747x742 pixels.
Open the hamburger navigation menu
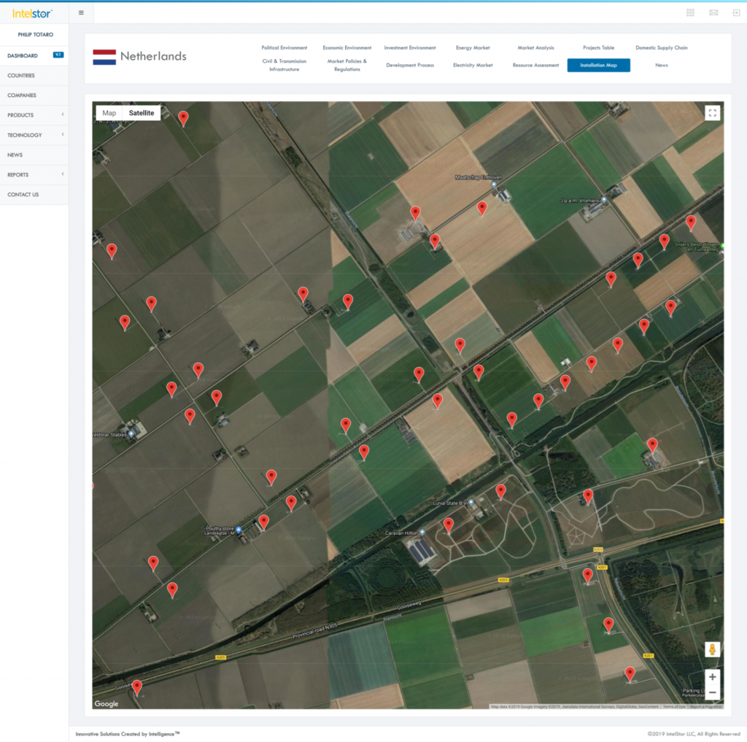pos(82,12)
